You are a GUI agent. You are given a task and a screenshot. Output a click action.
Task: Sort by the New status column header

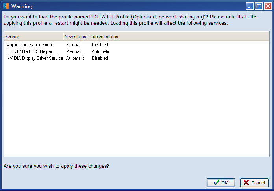76,37
